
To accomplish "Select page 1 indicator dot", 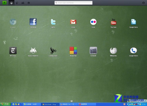I will pos(72,101).
